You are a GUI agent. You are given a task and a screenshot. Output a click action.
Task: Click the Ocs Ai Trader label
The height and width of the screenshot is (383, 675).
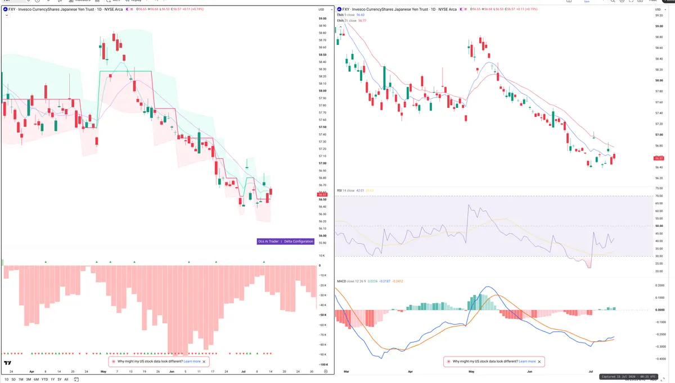point(268,241)
